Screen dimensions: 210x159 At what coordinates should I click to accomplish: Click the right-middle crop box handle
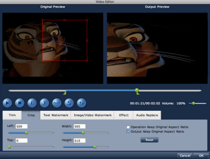click(87, 40)
